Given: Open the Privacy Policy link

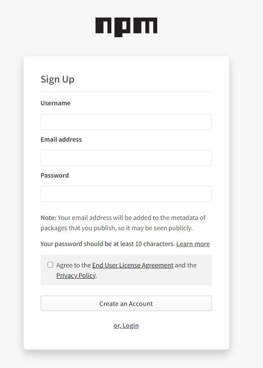Looking at the screenshot, I should click(x=76, y=276).
